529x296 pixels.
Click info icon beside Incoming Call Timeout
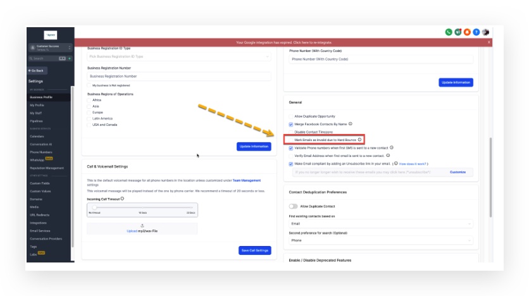click(x=122, y=199)
